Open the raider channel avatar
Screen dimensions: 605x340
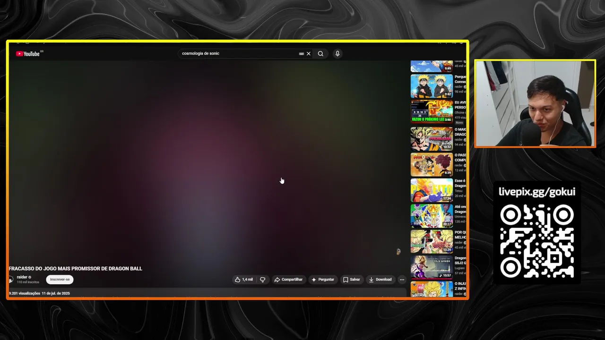(x=11, y=280)
